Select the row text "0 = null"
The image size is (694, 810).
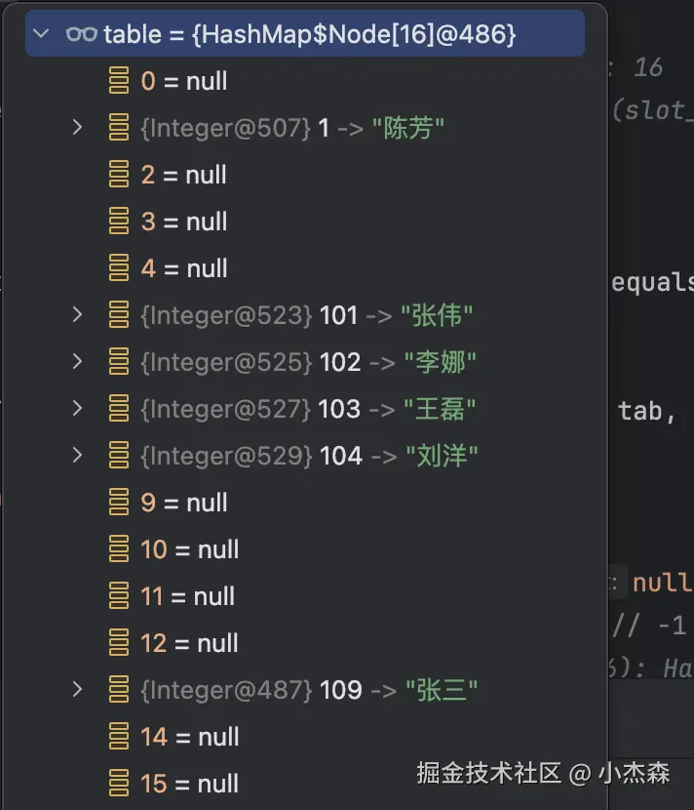click(183, 81)
